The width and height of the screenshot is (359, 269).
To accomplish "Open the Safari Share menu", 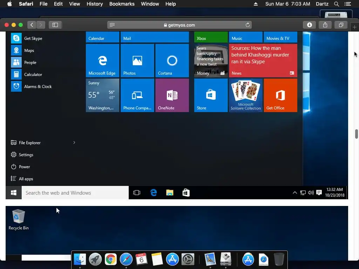I will 325,25.
